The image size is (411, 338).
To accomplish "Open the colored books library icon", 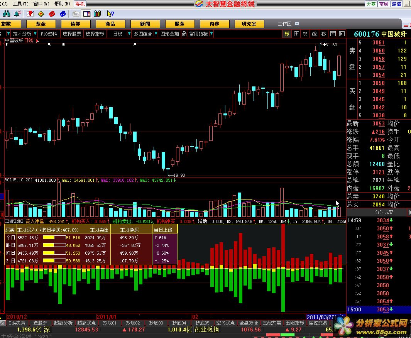I will pos(97,14).
